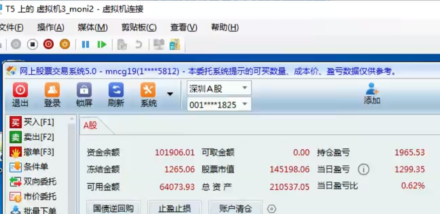Viewport: 440px width, 214px height.
Task: Click the 资金余额 value 101906.01
Action: (175, 152)
